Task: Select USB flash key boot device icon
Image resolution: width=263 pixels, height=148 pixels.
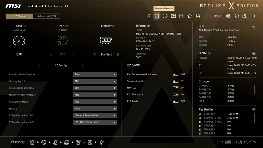Action: pos(78,142)
